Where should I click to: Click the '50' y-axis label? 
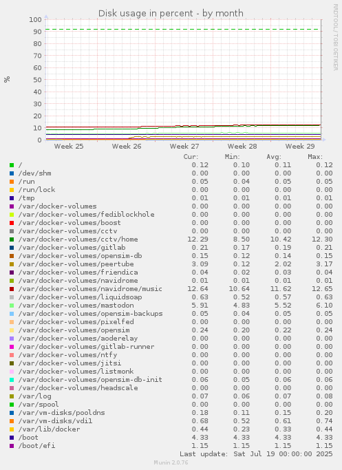click(37, 80)
